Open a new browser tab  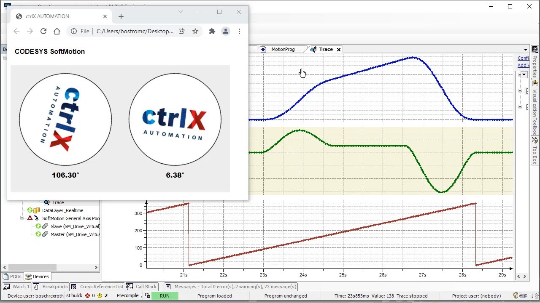tap(121, 16)
